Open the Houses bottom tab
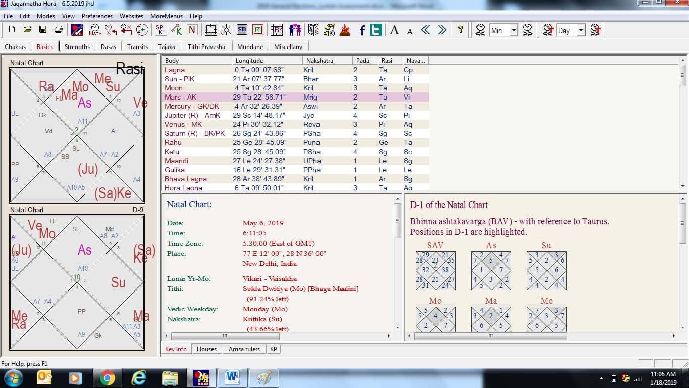Image resolution: width=689 pixels, height=388 pixels. [206, 349]
